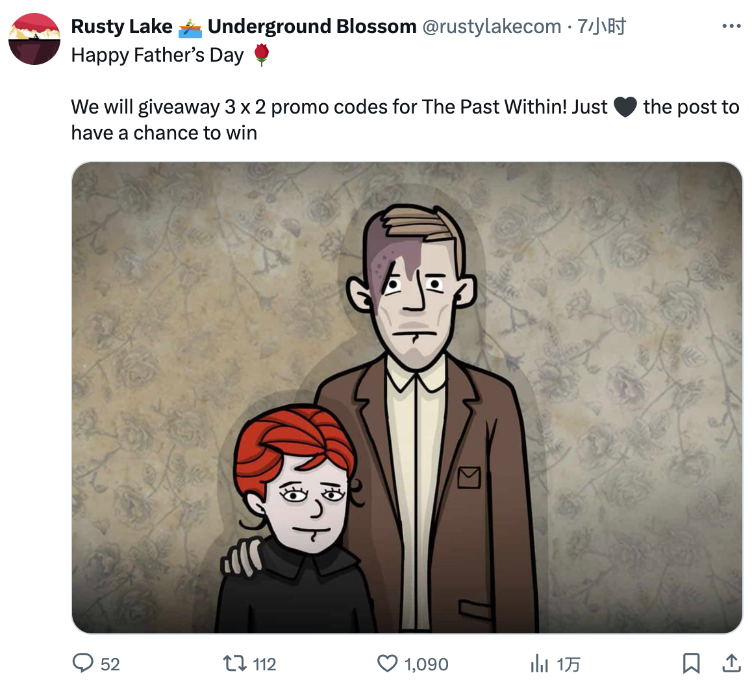Click the rose emoji after Happy Father's Day
This screenshot has width=752, height=684.
click(261, 55)
